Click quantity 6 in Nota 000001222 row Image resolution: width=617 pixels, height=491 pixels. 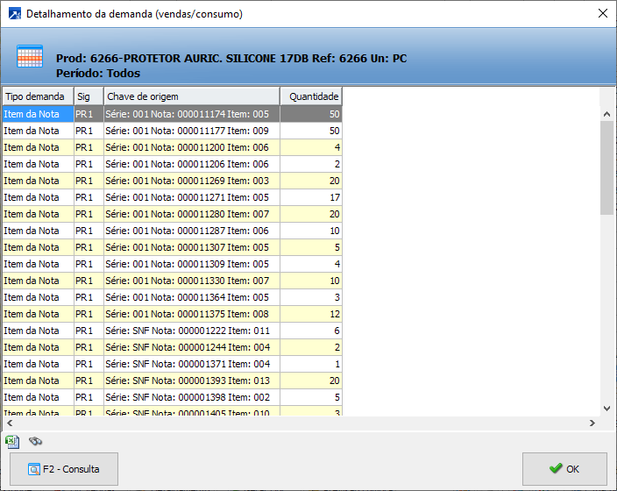pos(311,331)
